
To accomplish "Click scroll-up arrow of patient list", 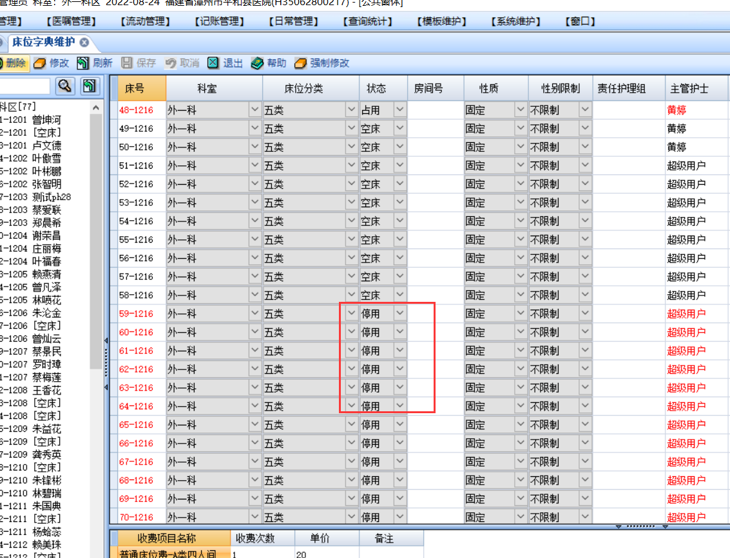I will (x=96, y=108).
